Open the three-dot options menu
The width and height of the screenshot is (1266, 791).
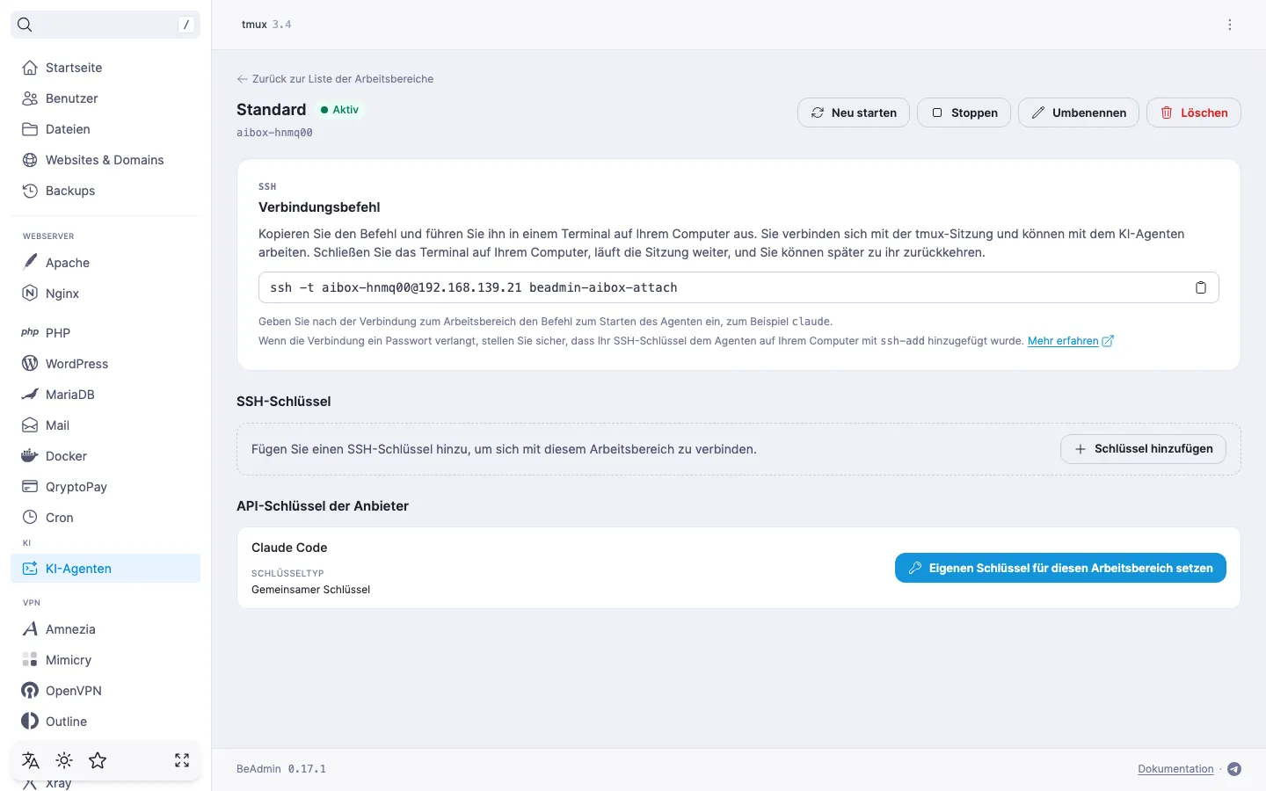[x=1230, y=25]
